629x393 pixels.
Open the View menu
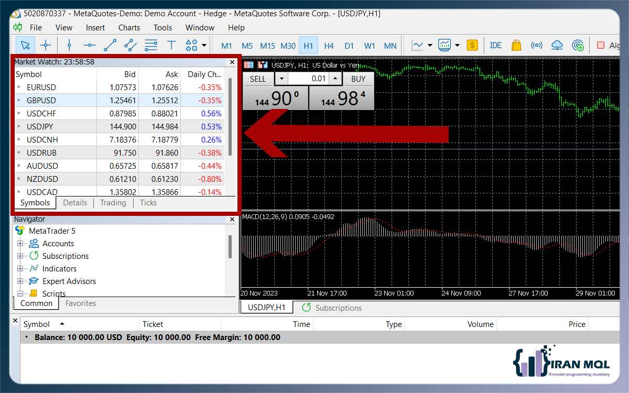pyautogui.click(x=64, y=27)
